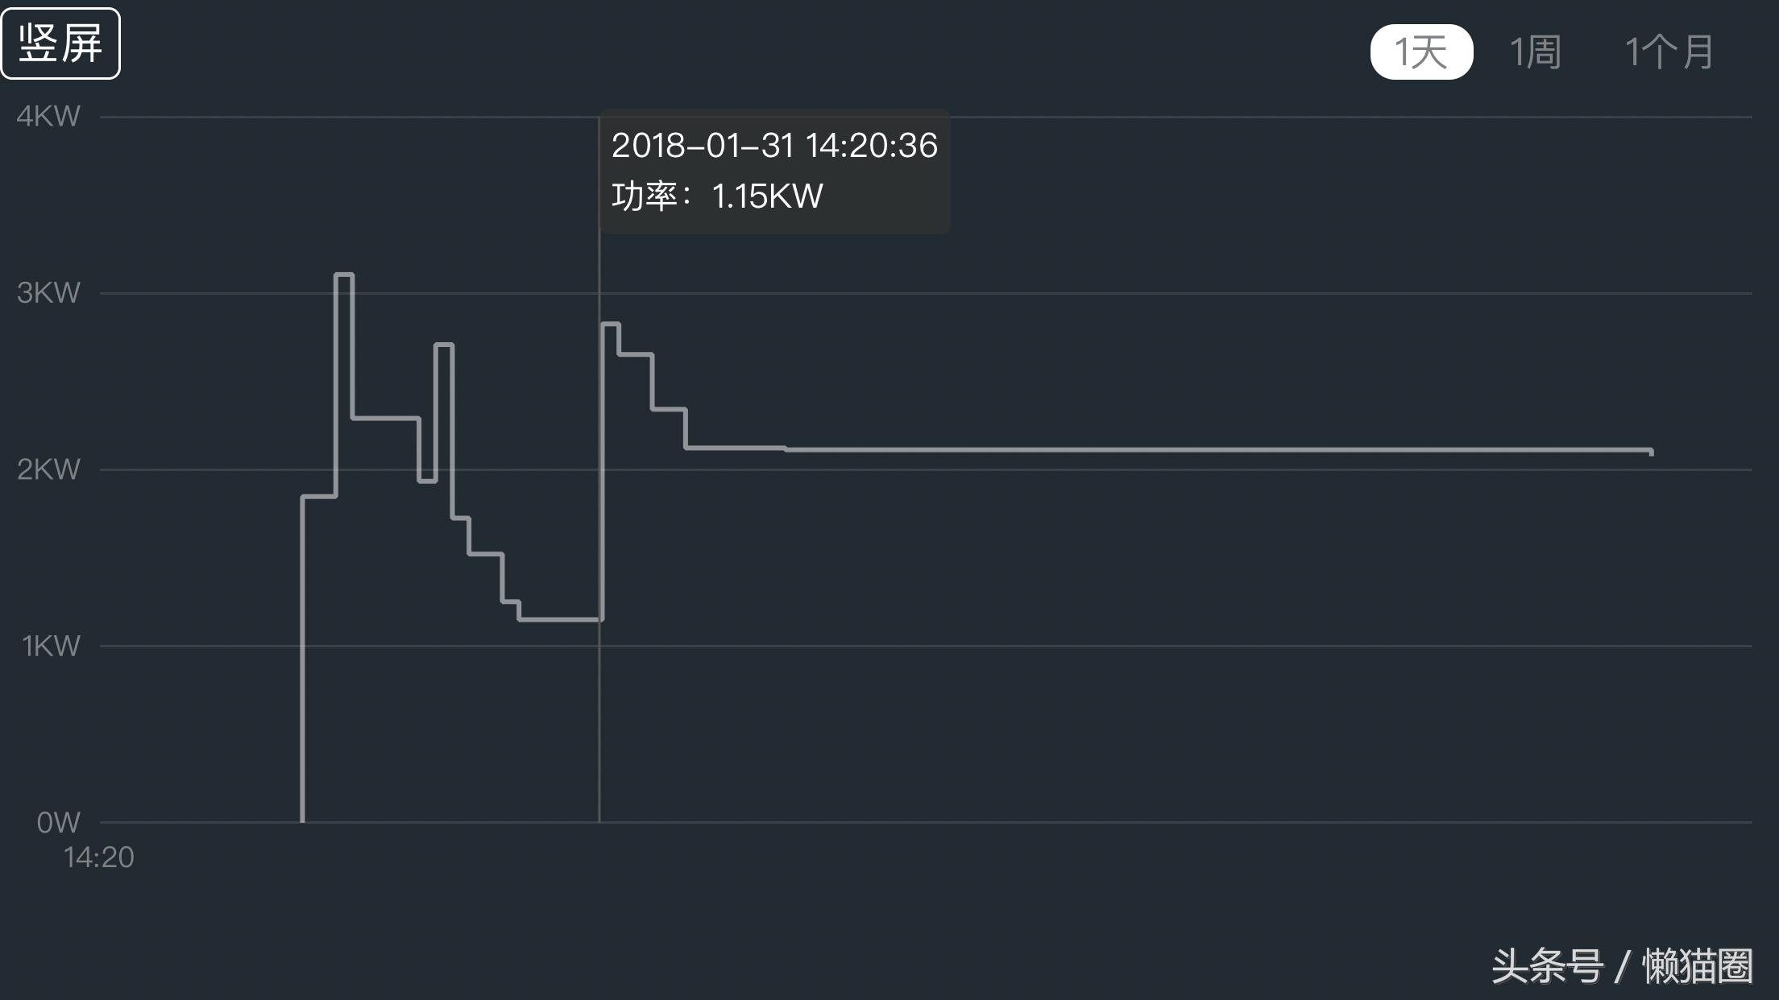Click the highest power peak above 3KW
1779x1000 pixels.
pyautogui.click(x=344, y=275)
